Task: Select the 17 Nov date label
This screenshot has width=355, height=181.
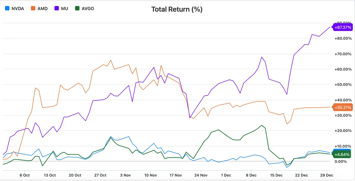Action: coord(175,175)
